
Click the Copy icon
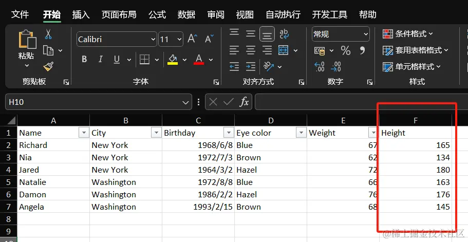48,50
